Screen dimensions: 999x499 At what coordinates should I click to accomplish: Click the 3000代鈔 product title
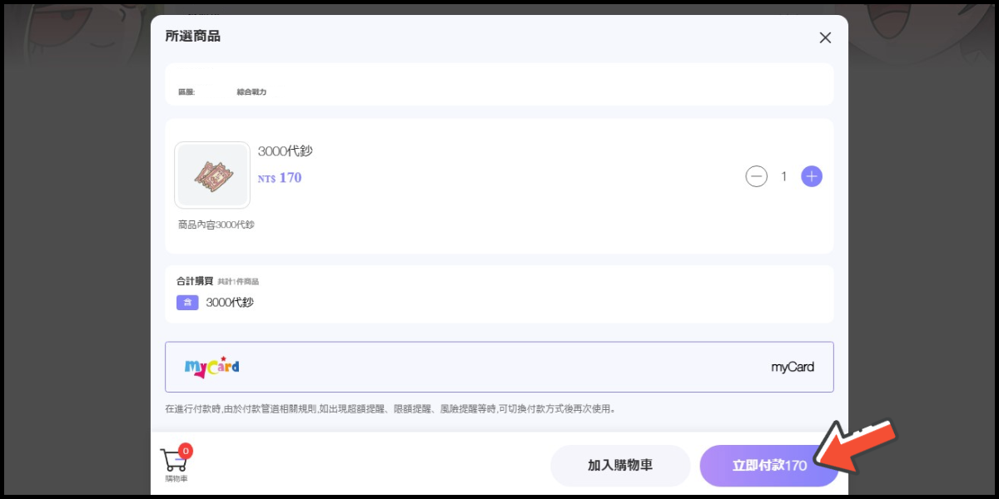coord(286,151)
